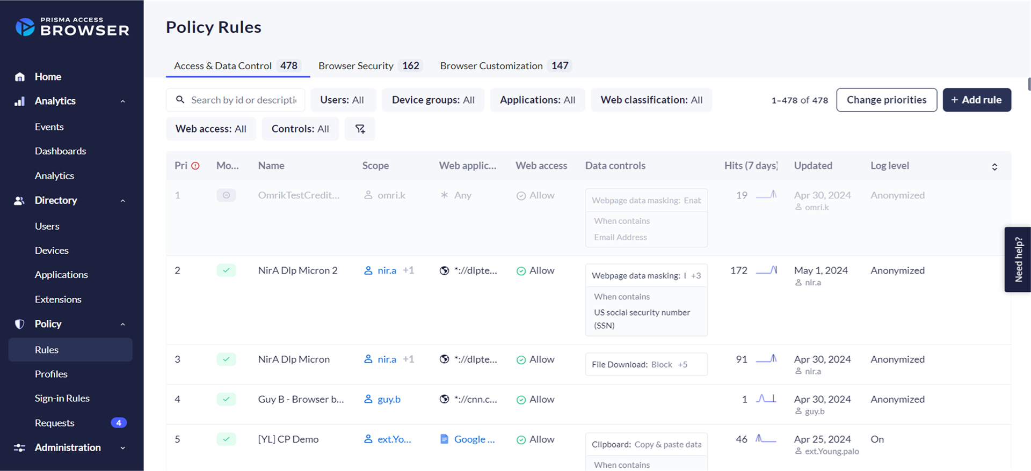Viewport: 1031px width, 471px height.
Task: Expand the Administration sidebar section
Action: pos(123,447)
